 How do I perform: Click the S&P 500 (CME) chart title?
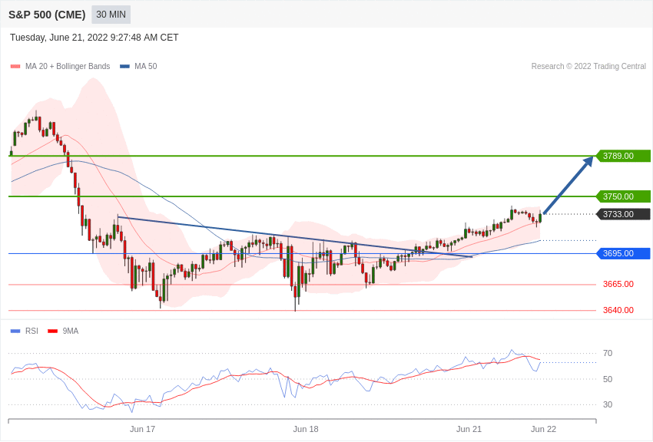click(47, 15)
